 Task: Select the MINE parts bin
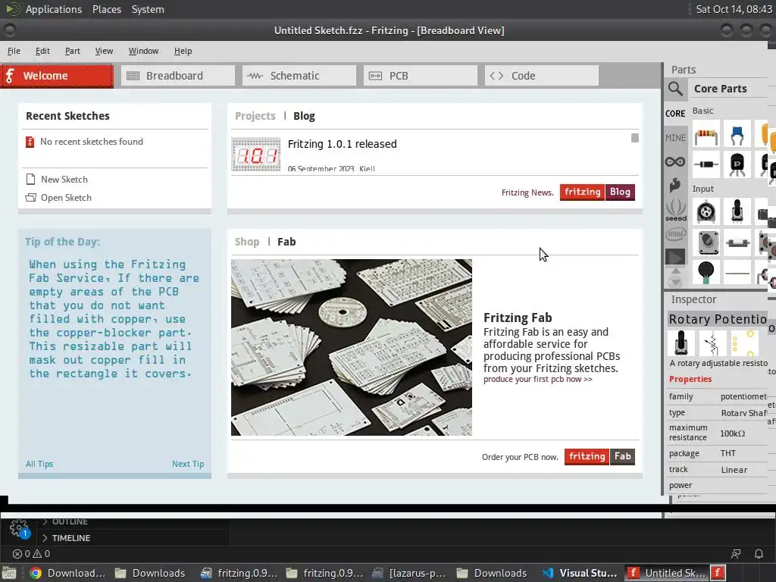point(675,138)
